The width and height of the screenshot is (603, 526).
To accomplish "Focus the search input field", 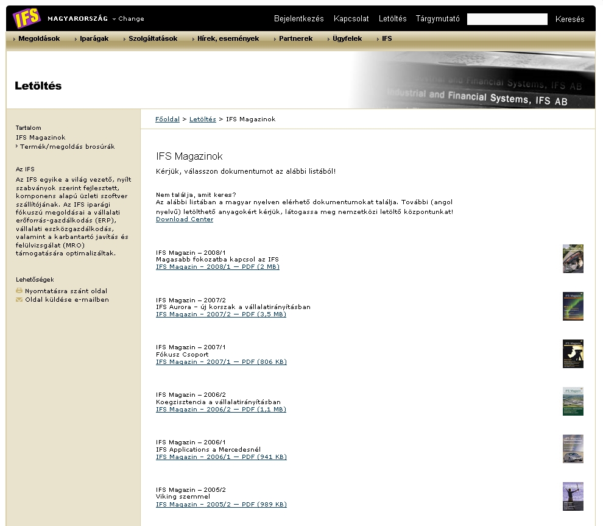I will pyautogui.click(x=507, y=19).
